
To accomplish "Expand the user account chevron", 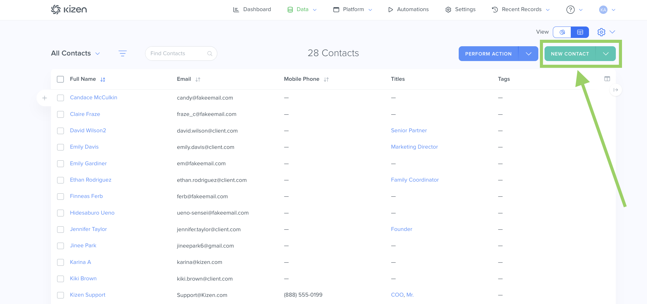I will click(613, 10).
